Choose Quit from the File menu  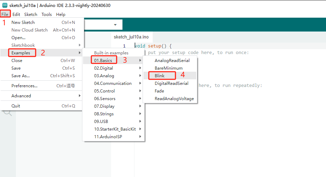click(x=42, y=106)
